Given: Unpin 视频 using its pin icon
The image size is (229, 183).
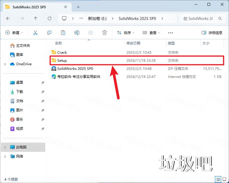Looking at the screenshot, I should pyautogui.click(x=43, y=129).
